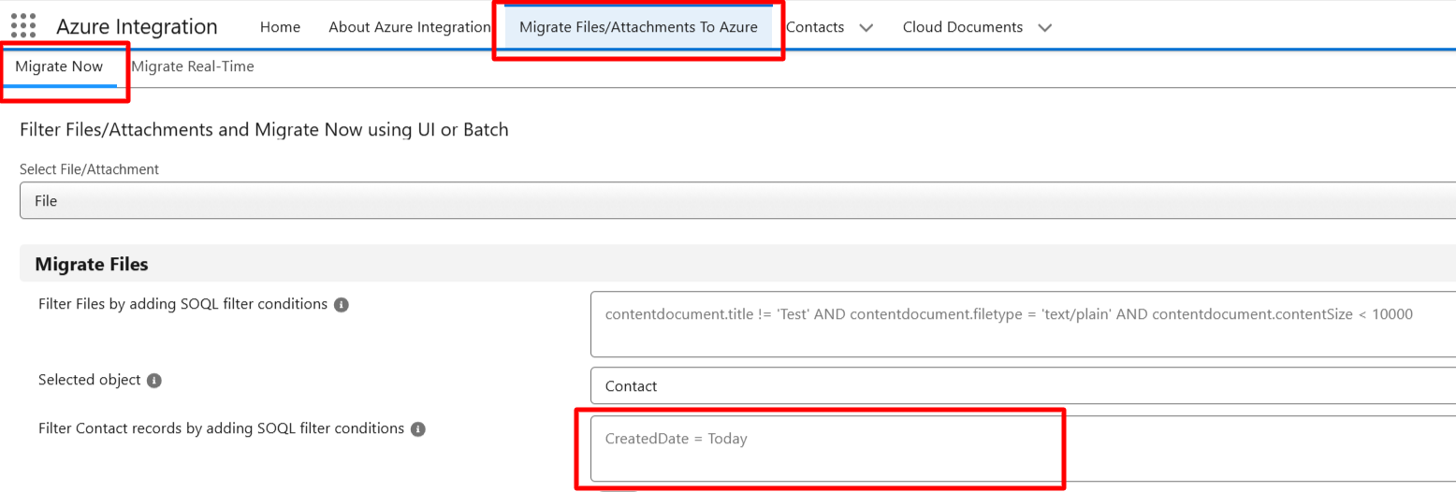The image size is (1456, 492).
Task: Open the Cloud Documents tab
Action: (x=963, y=27)
